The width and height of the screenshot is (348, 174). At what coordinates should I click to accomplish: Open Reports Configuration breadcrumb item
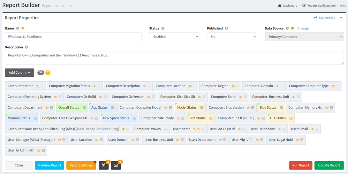tap(321, 6)
